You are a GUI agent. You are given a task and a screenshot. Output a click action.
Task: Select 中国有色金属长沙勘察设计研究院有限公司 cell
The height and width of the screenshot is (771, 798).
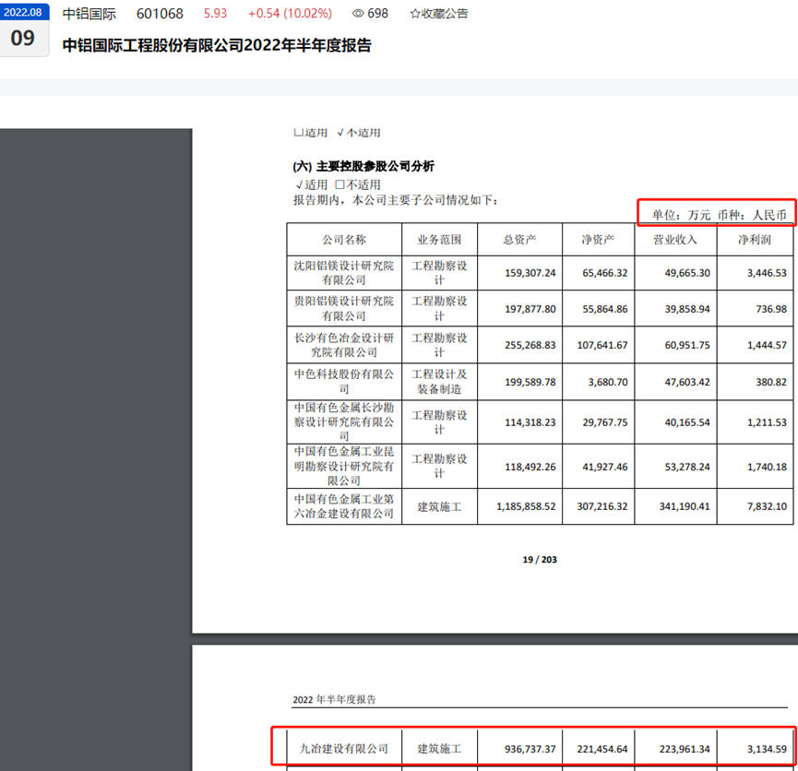coord(344,421)
